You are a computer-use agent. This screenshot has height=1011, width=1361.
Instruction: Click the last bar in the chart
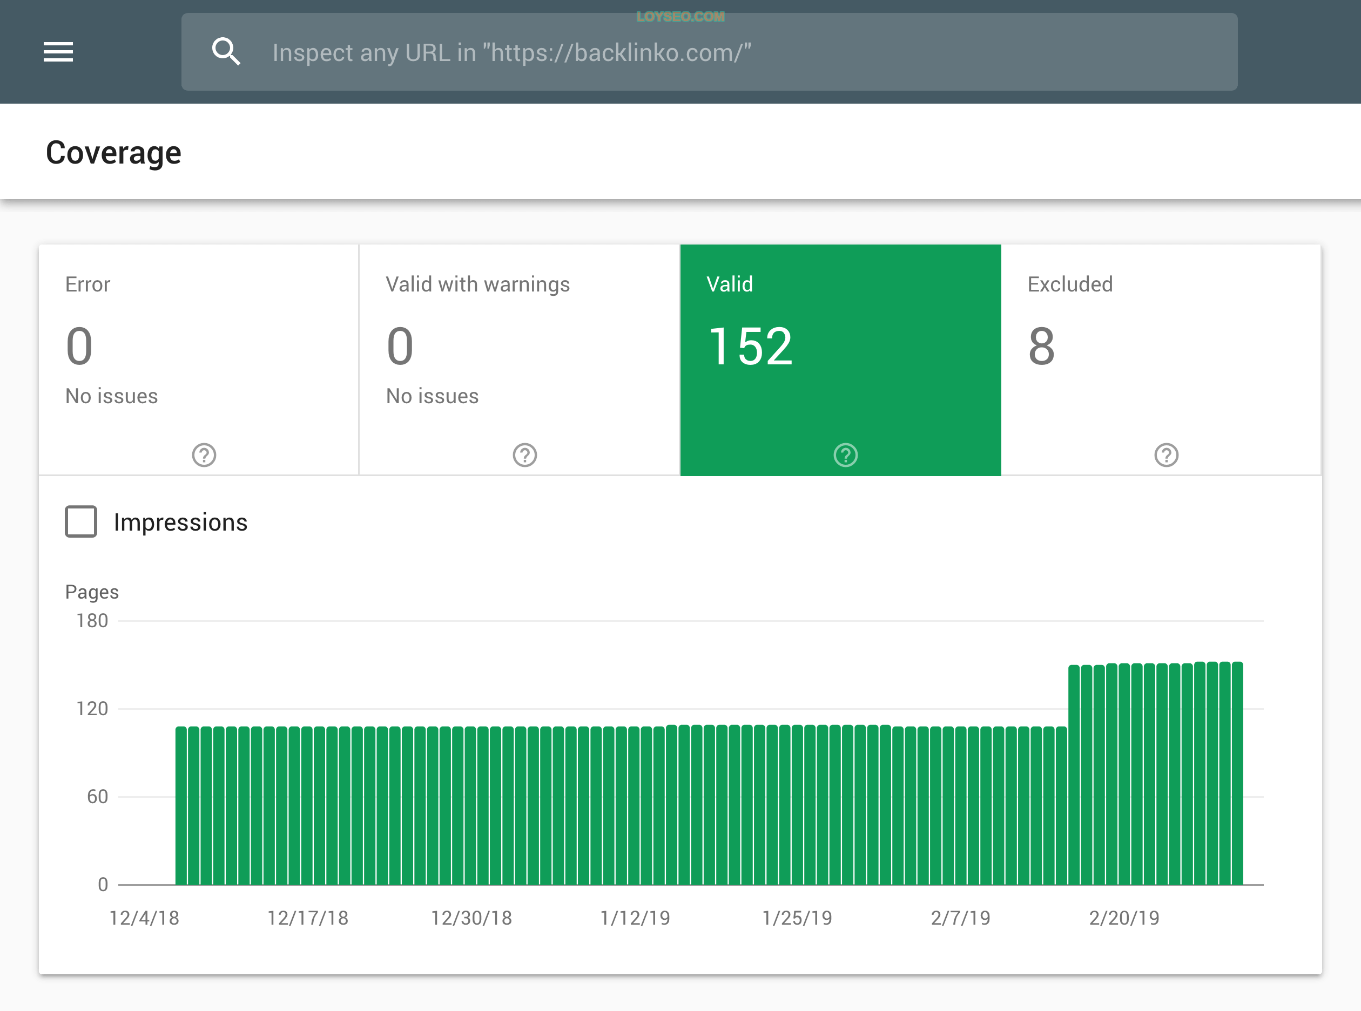[x=1237, y=773]
